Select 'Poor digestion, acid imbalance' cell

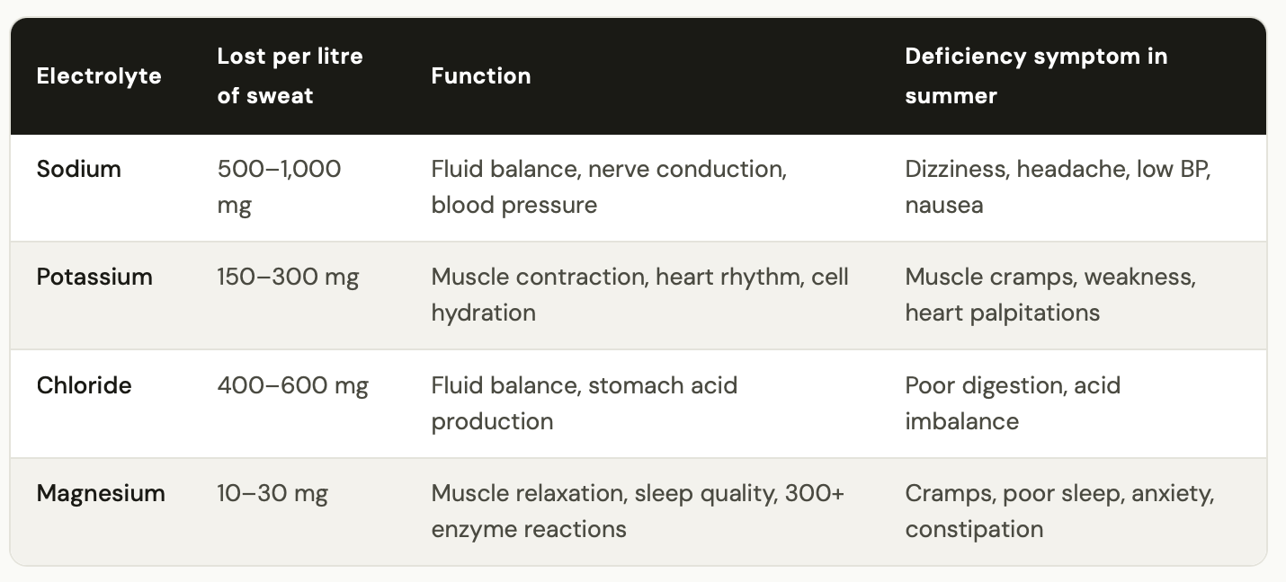(1013, 403)
